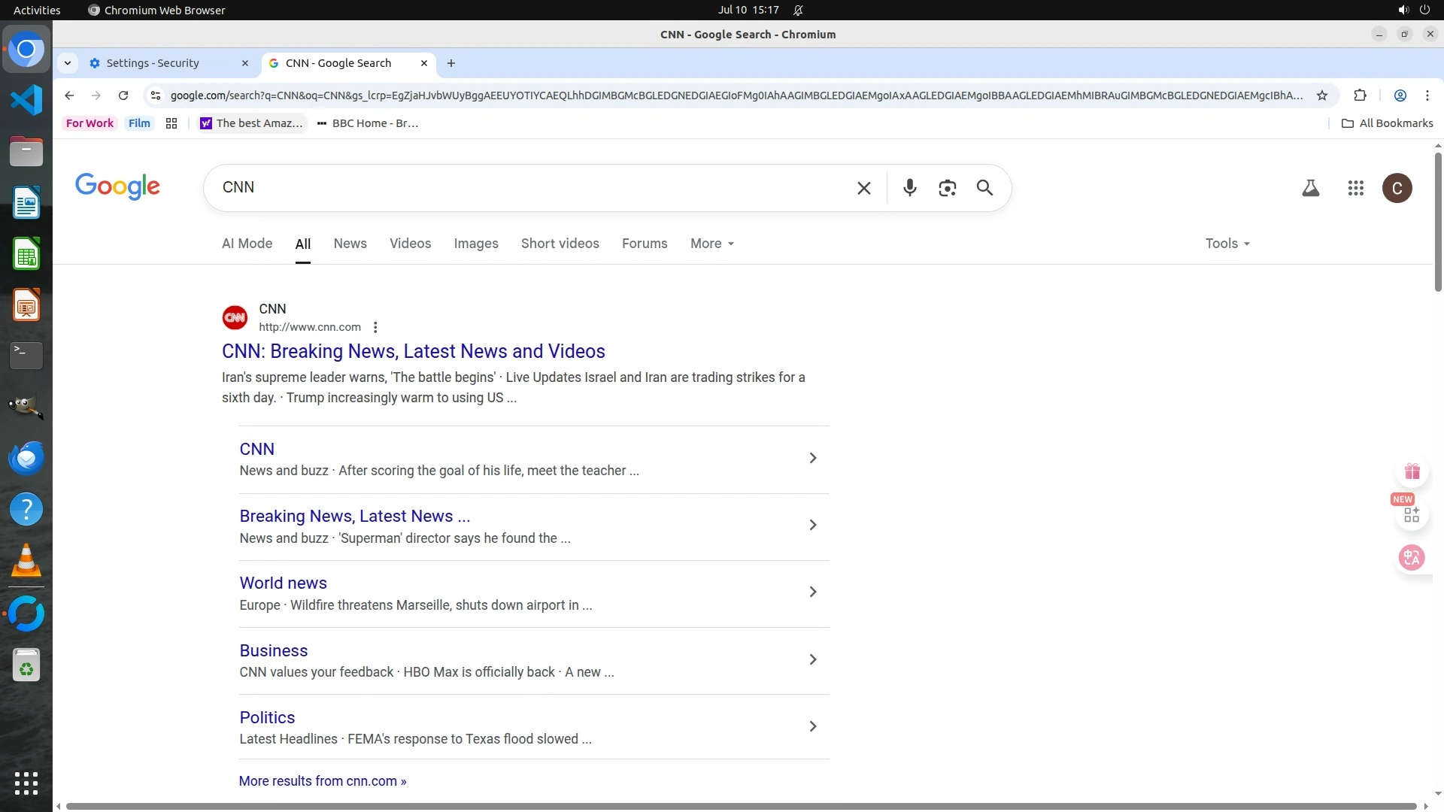Open the Tools dropdown

tap(1227, 244)
